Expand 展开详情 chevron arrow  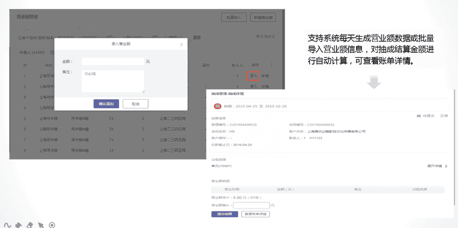click(446, 166)
